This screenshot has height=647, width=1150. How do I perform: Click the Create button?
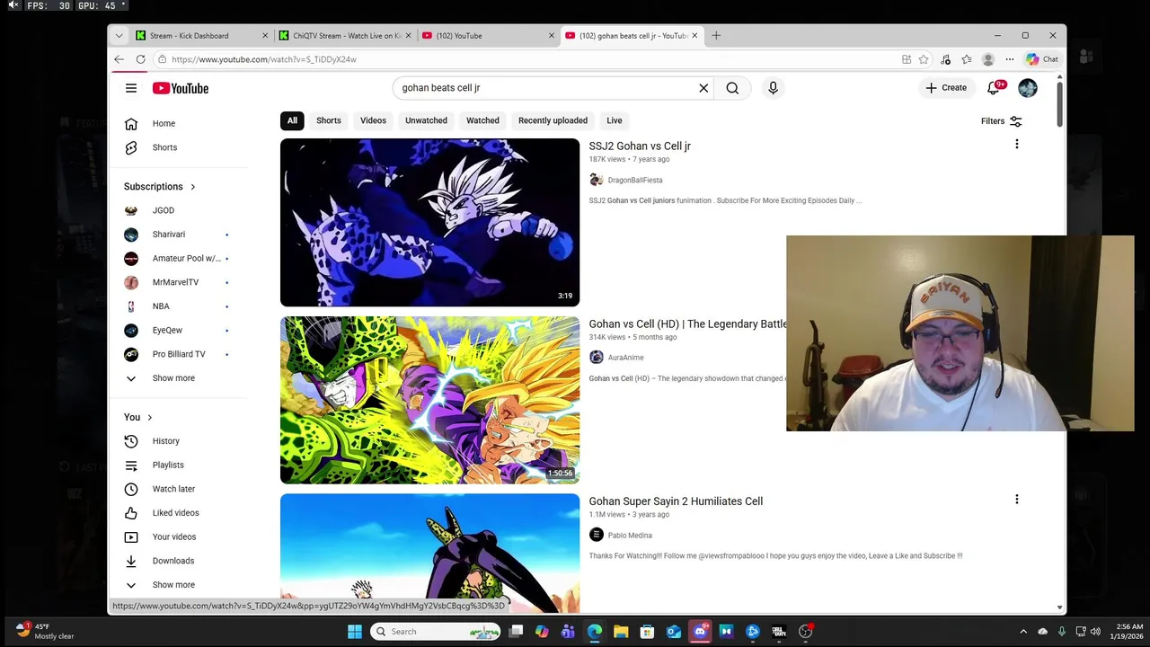pyautogui.click(x=946, y=88)
